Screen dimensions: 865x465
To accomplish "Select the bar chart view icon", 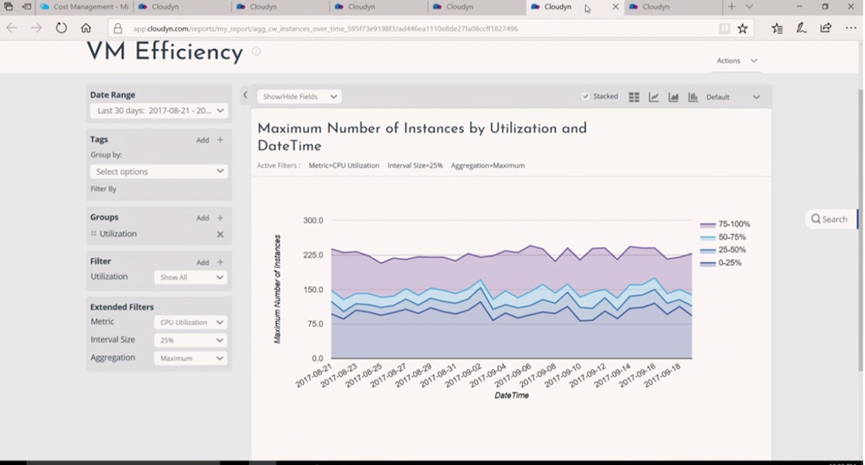I will (x=693, y=97).
